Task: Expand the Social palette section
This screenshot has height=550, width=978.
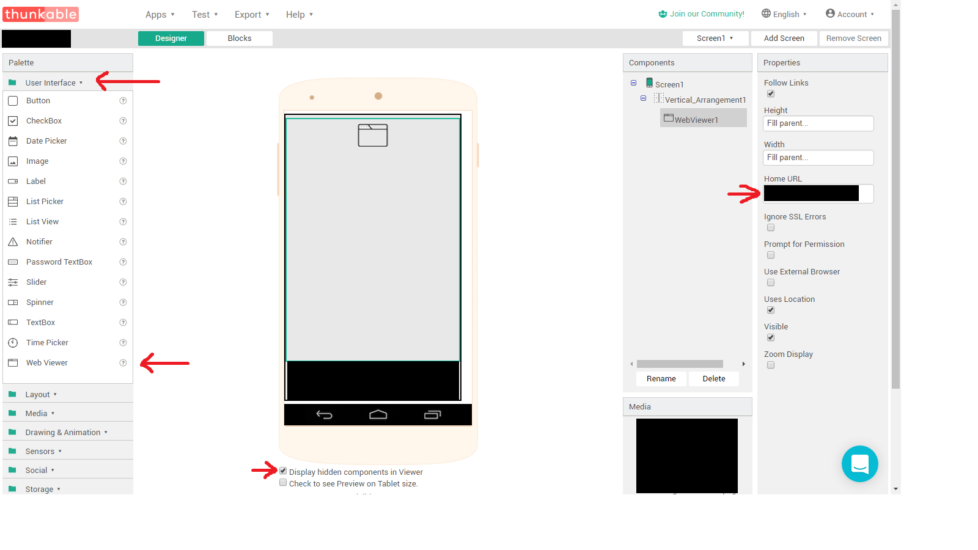Action: tap(68, 471)
